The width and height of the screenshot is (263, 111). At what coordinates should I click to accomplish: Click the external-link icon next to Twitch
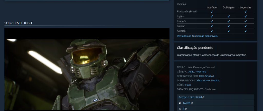tap(192, 103)
